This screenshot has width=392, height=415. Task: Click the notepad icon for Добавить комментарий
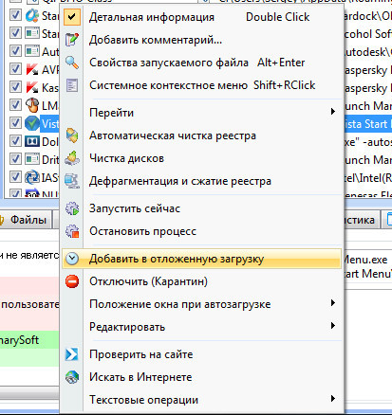point(72,40)
